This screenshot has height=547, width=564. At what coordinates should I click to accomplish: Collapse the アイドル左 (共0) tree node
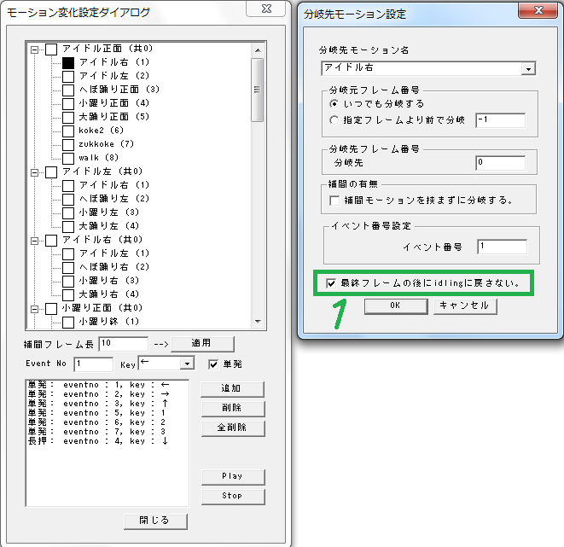35,172
